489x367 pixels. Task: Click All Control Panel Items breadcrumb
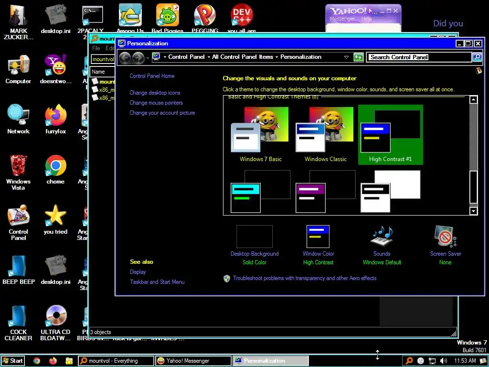coord(242,57)
